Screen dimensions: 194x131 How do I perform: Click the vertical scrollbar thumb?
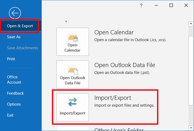tap(191, 71)
